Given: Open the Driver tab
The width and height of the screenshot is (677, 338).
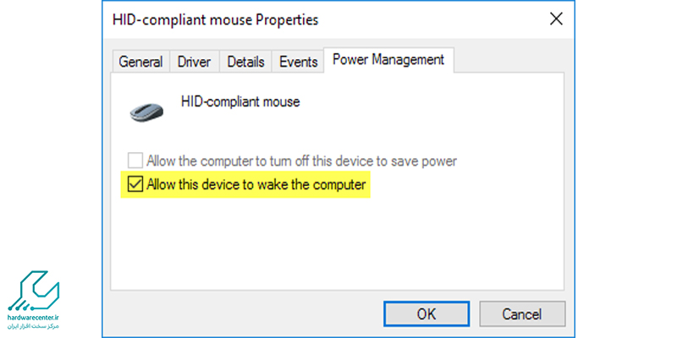Looking at the screenshot, I should [x=195, y=62].
